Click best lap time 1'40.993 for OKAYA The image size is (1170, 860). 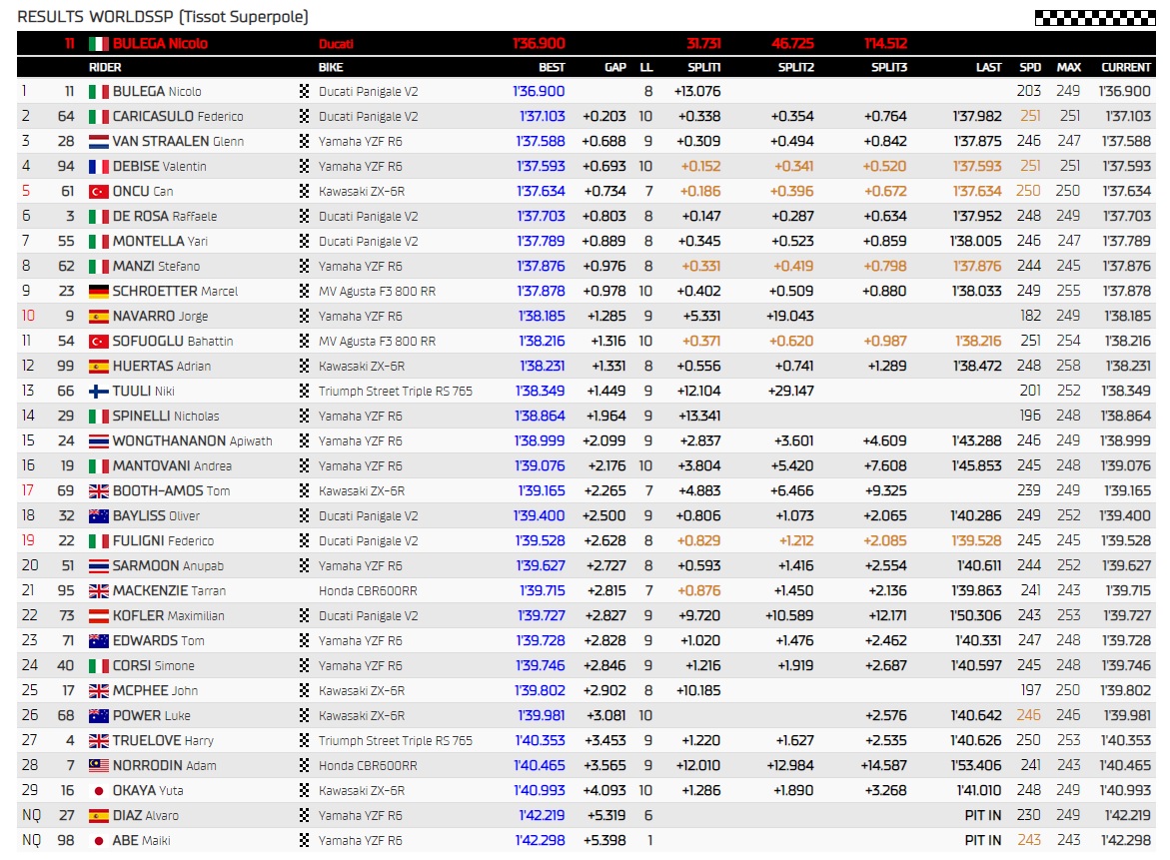[x=540, y=791]
